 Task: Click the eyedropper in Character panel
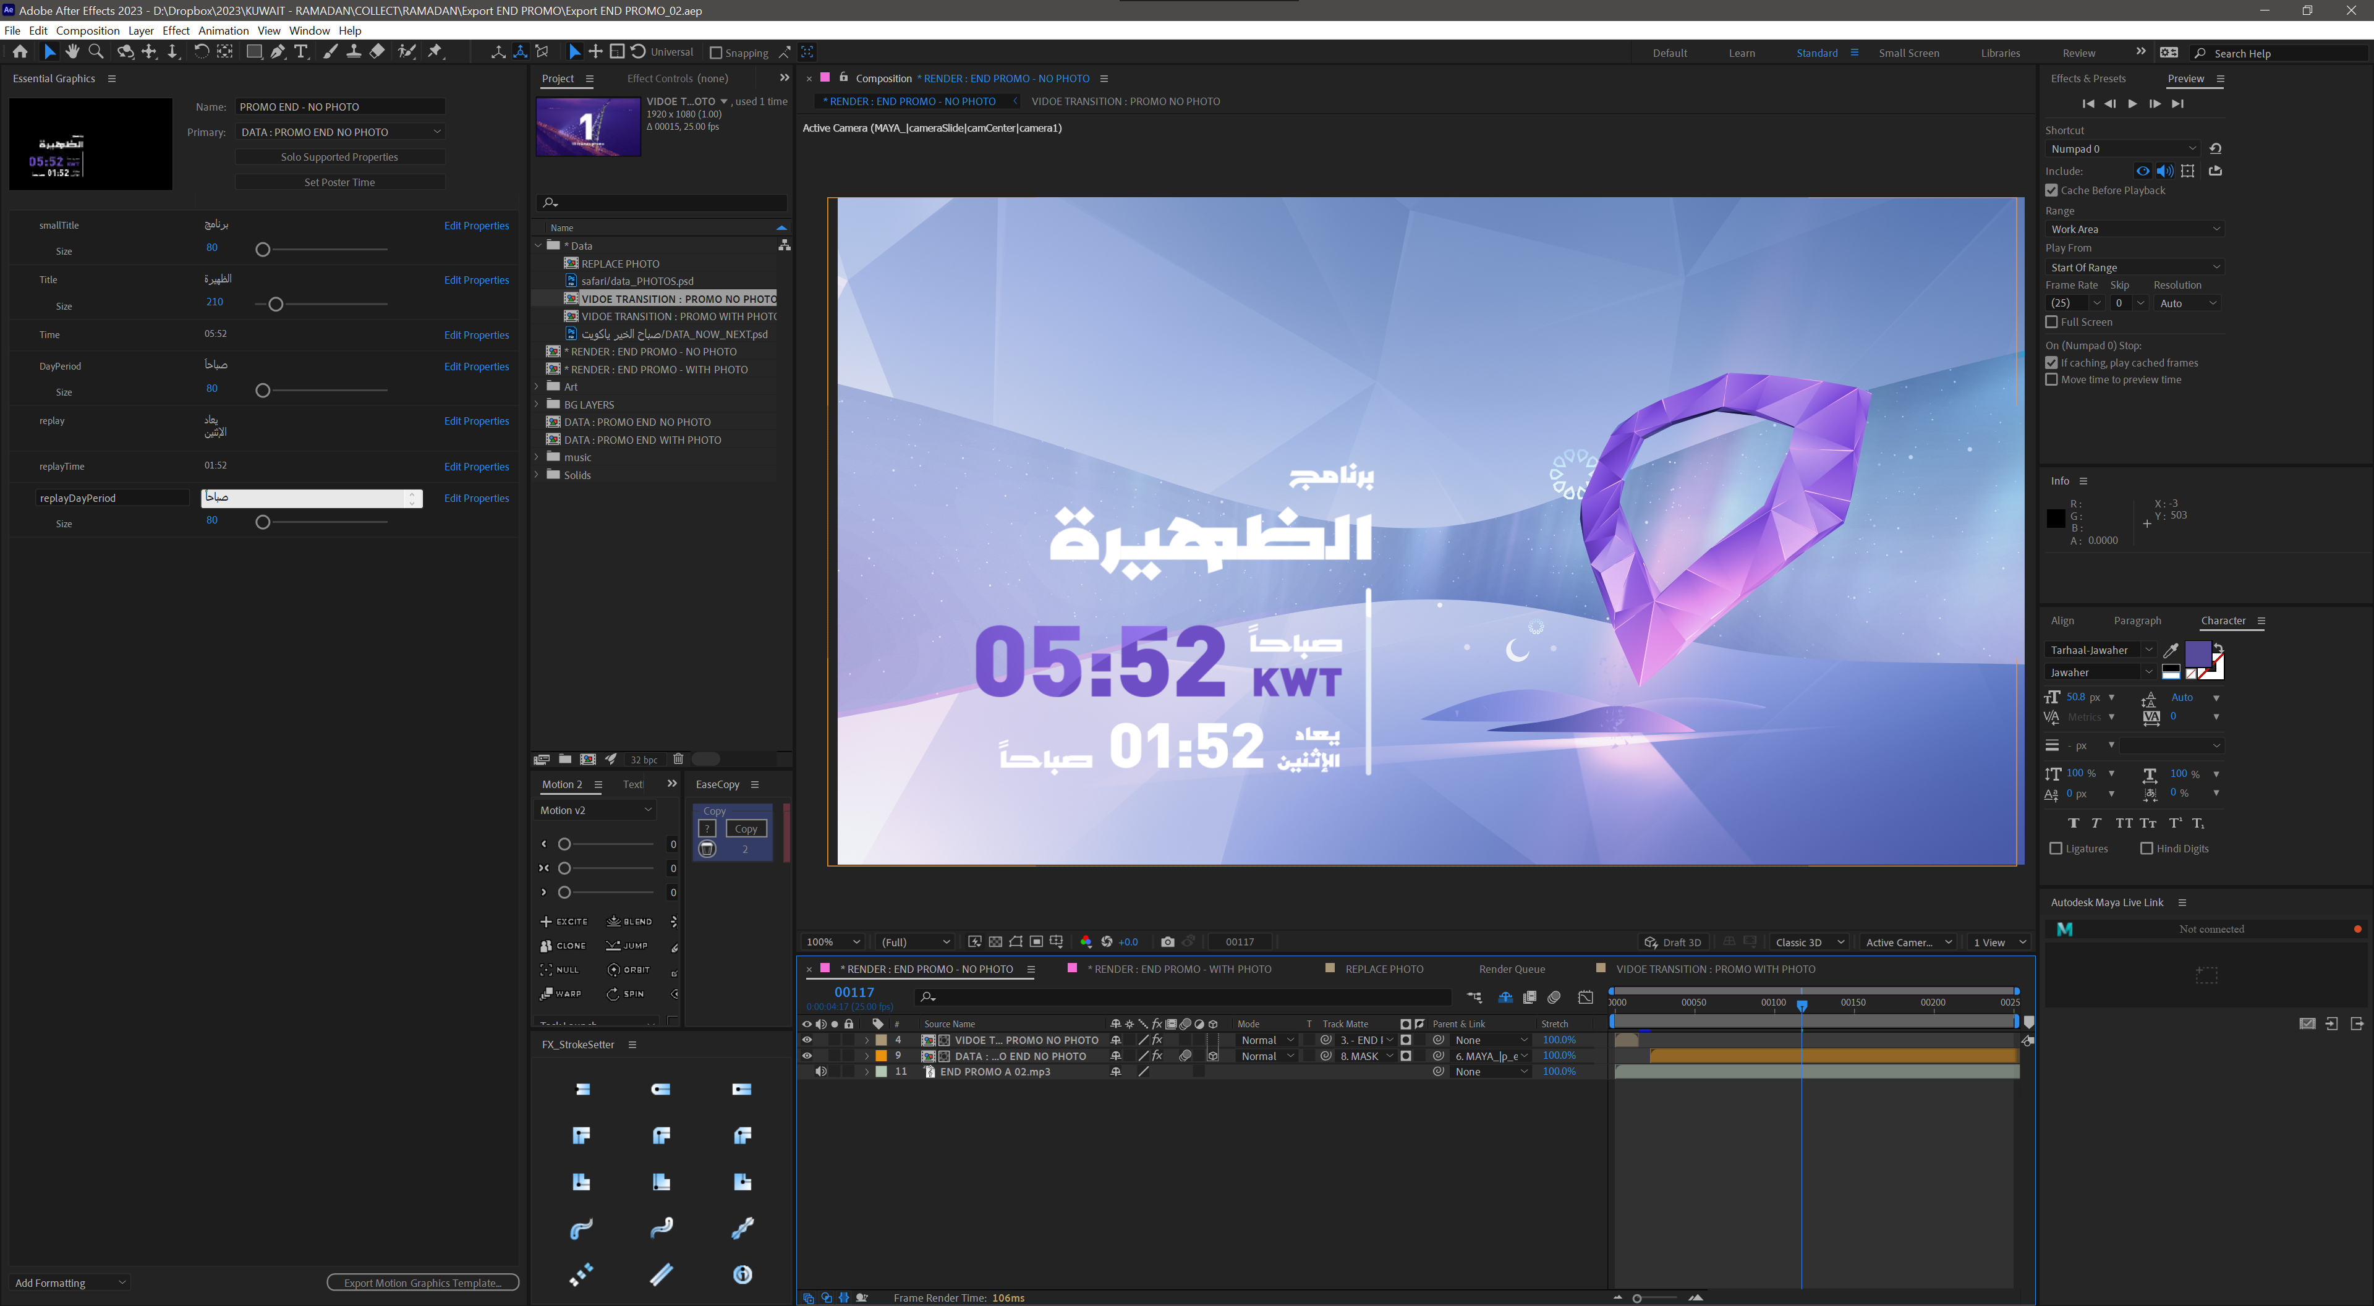point(2171,651)
